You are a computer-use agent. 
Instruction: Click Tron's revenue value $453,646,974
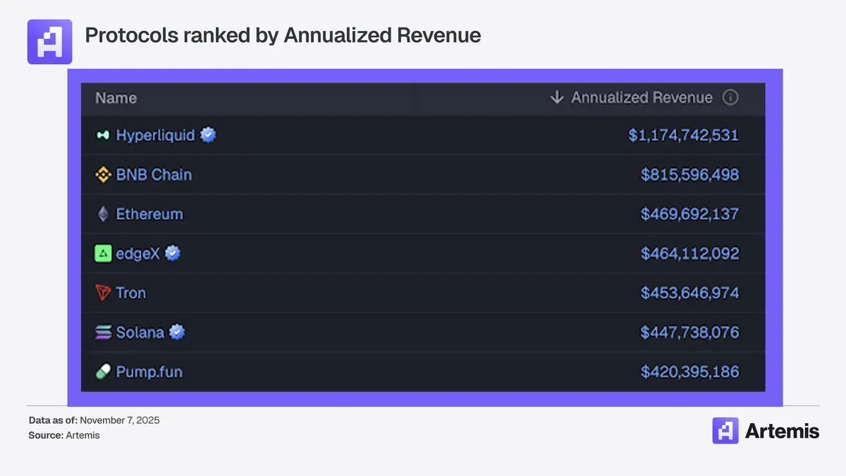(689, 293)
